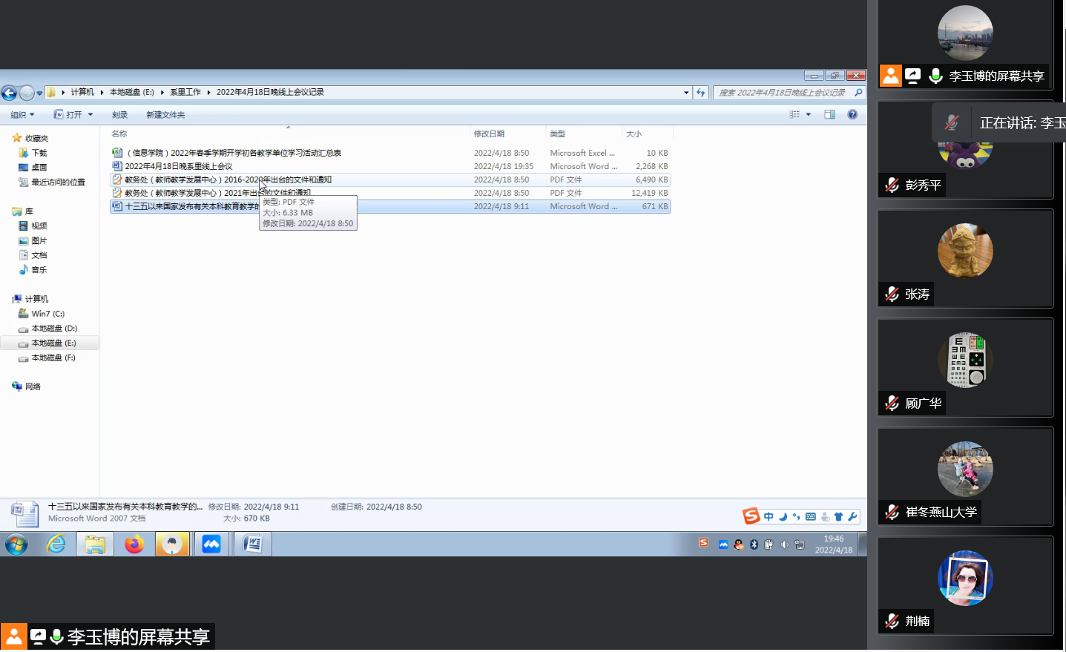The image size is (1066, 652).
Task: Click the Windows Start orb
Action: [x=16, y=544]
